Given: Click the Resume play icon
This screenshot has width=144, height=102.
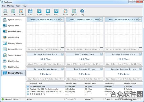Looking at the screenshot, I should point(39,11).
